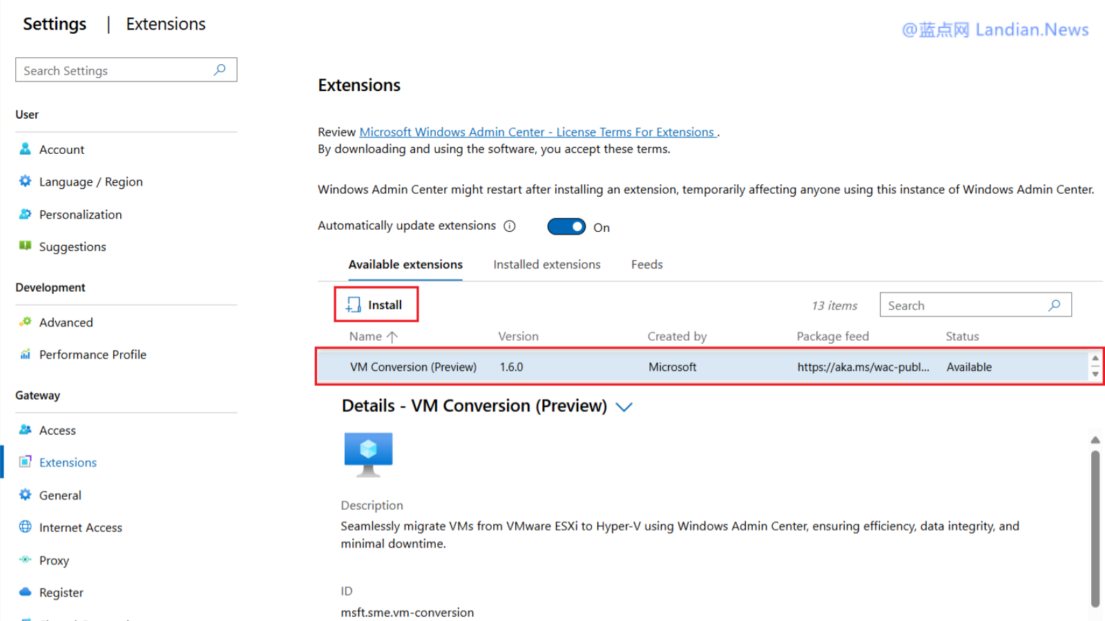This screenshot has width=1105, height=621.
Task: Click the Proxy icon in sidebar
Action: click(26, 560)
